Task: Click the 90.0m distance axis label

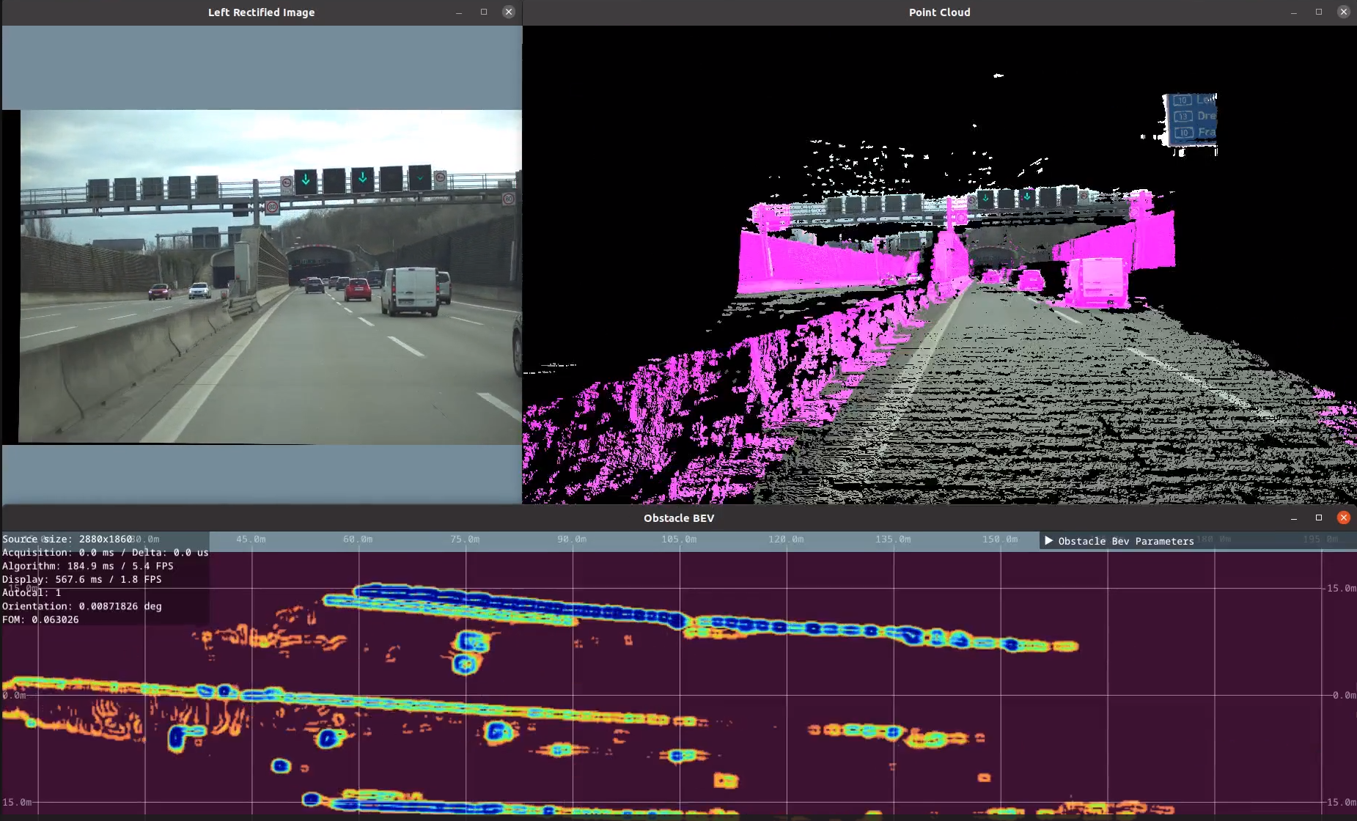Action: coord(572,539)
